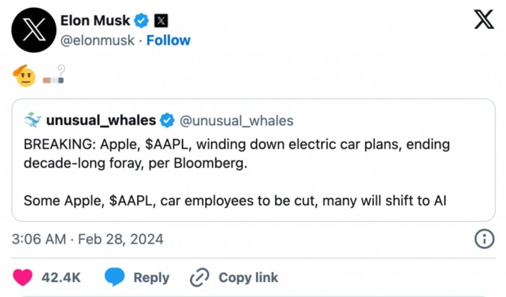Image resolution: width=506 pixels, height=297 pixels.
Task: Click the blue reply speech bubble icon
Action: point(114,278)
